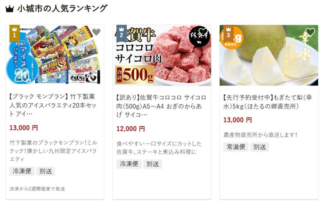Open the ice cream variety product image
Image resolution: width=326 pixels, height=205 pixels.
(55, 55)
